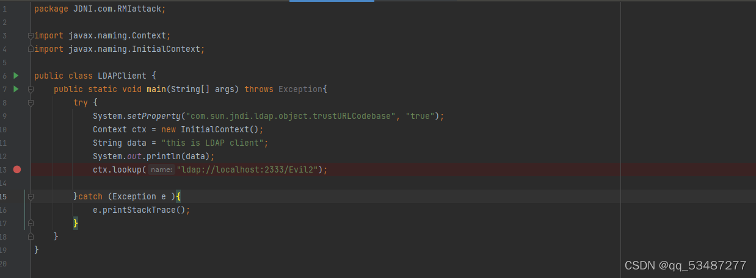The image size is (756, 278).
Task: Collapse the import block fold marker
Action: click(x=31, y=35)
